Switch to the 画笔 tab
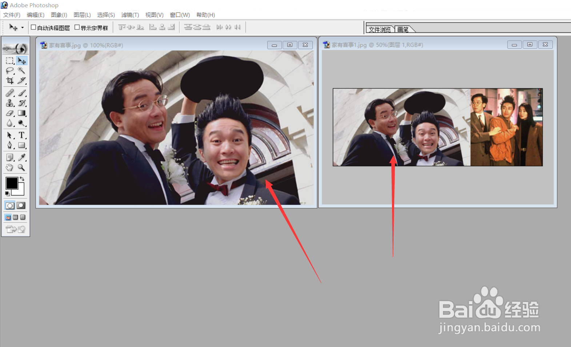 [x=403, y=29]
